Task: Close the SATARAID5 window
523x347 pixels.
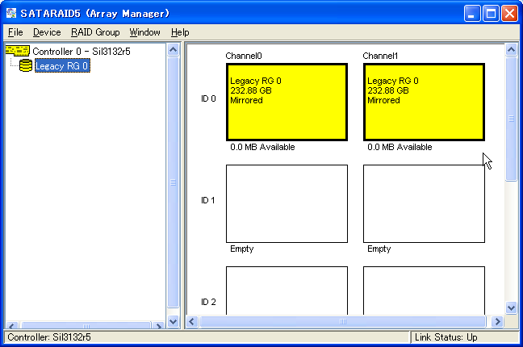Action: 509,14
